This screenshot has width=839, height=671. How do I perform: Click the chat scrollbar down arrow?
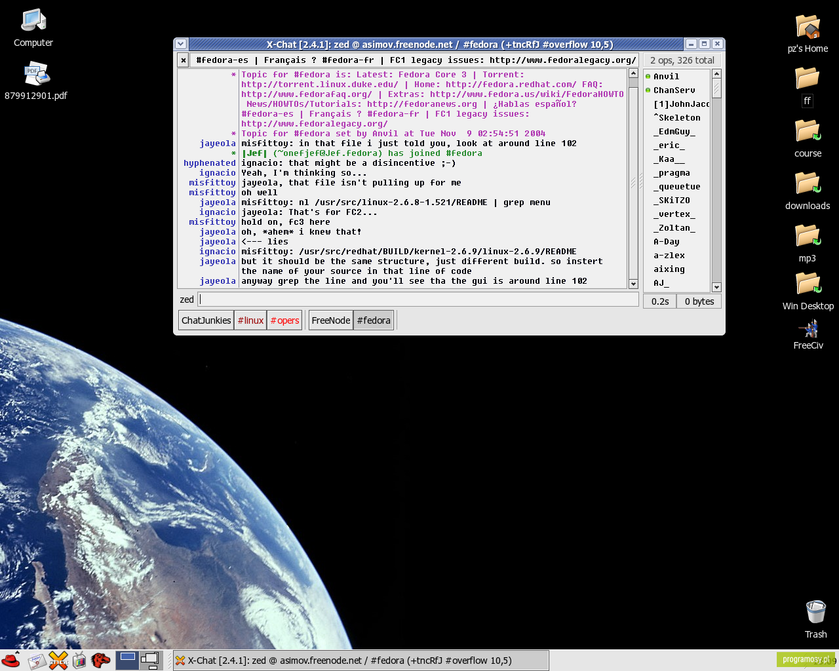coord(633,284)
